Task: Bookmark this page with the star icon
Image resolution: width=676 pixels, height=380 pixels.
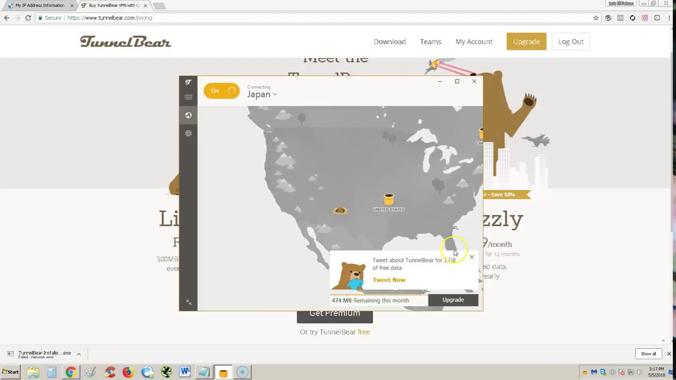Action: (x=596, y=18)
